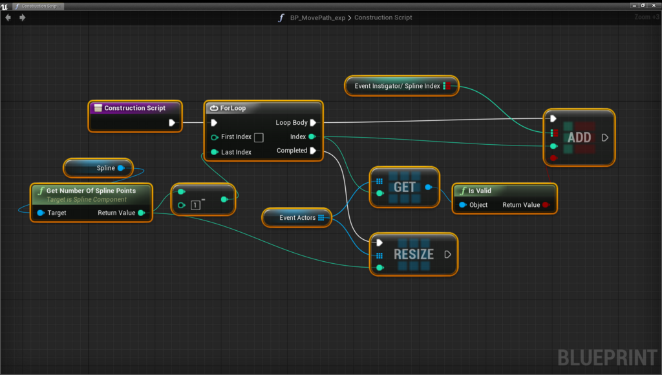Click the RESIZE node exec input pin
This screenshot has width=662, height=375.
[x=379, y=242]
